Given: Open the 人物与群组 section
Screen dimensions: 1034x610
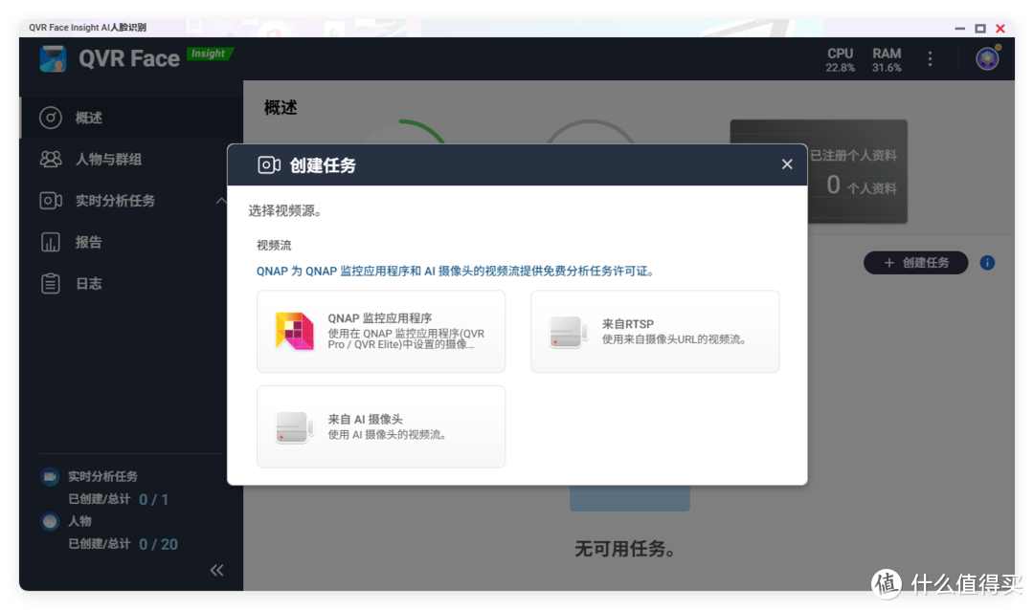Looking at the screenshot, I should point(132,159).
